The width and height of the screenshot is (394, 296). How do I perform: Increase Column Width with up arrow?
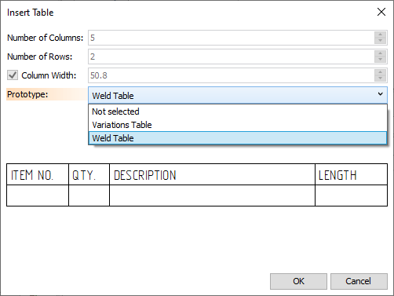pos(380,72)
